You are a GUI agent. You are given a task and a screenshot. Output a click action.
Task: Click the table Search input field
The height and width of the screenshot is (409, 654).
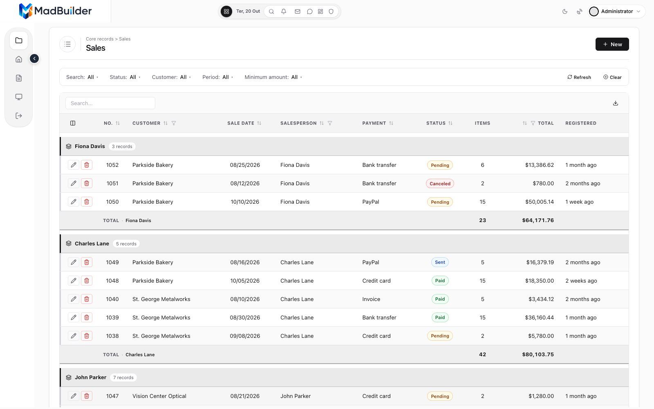pyautogui.click(x=110, y=103)
